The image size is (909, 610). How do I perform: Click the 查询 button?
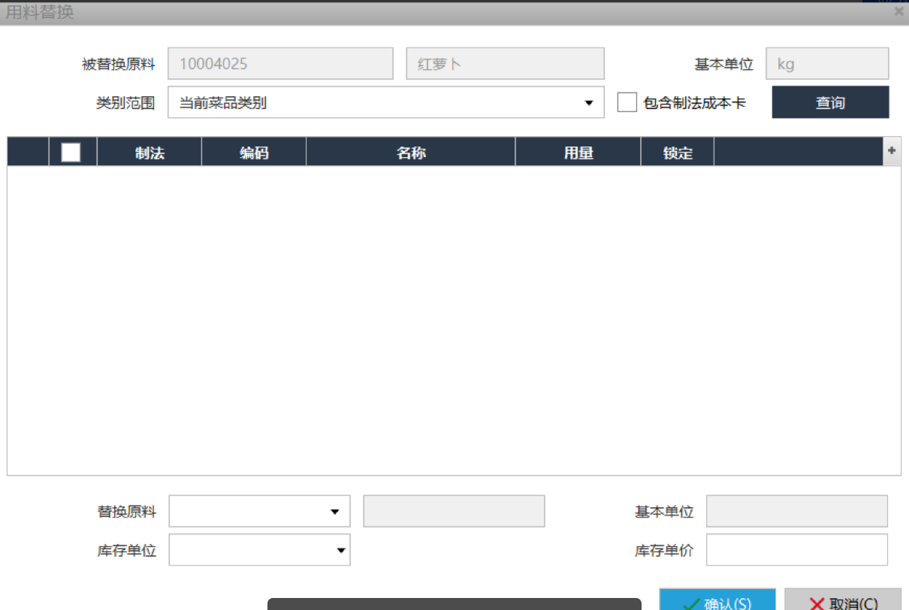pyautogui.click(x=830, y=103)
